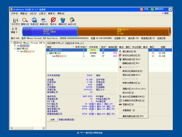The image size is (182, 137).
Task: Switch to the 分区参数(CTRL_D) tab
Action: (x=55, y=43)
